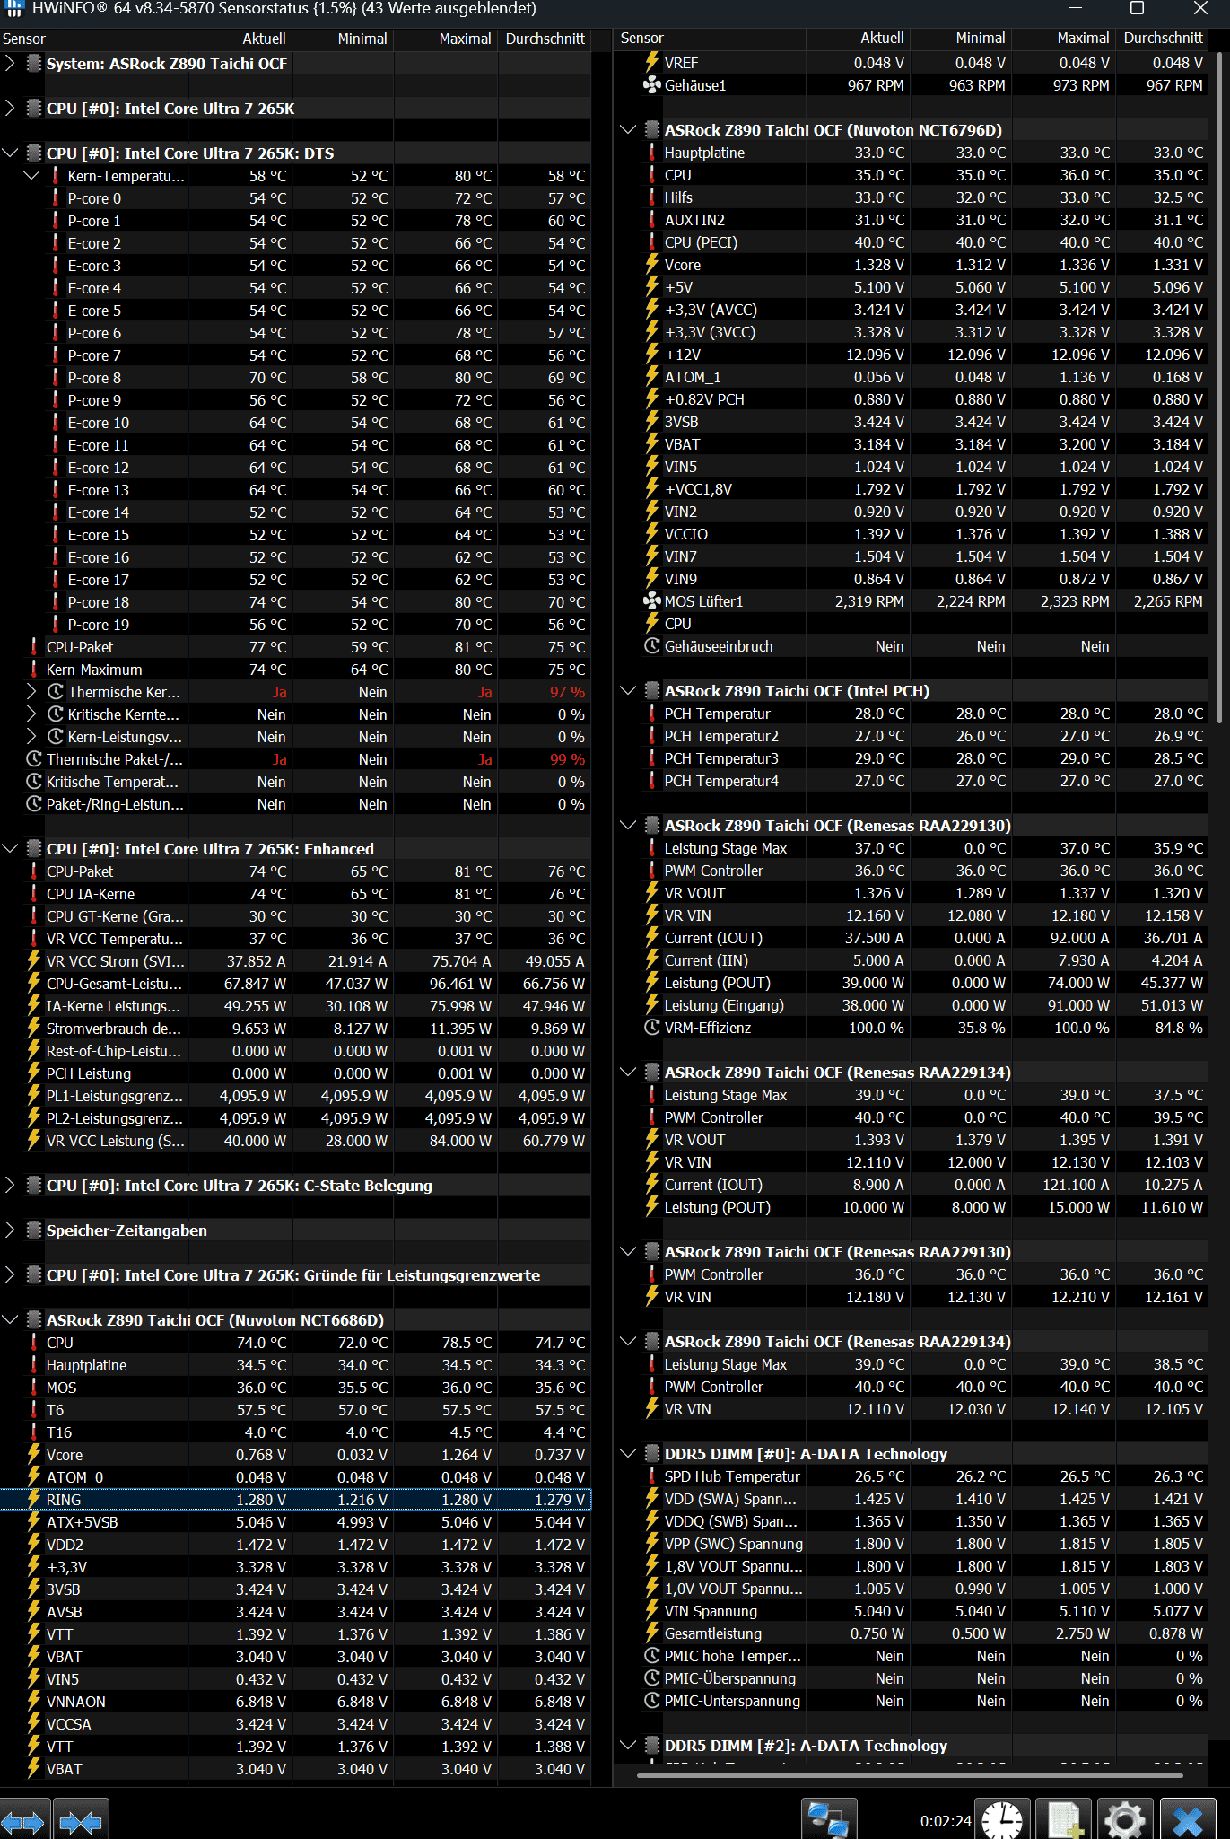Click the clock icon beside Gehäuseeinbruch
The width and height of the screenshot is (1230, 1839).
(652, 646)
